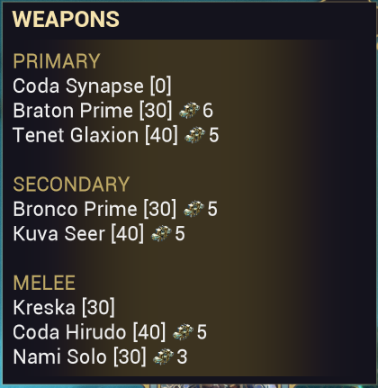Click the forma icon beside Braton Prime
The height and width of the screenshot is (388, 378).
[189, 110]
